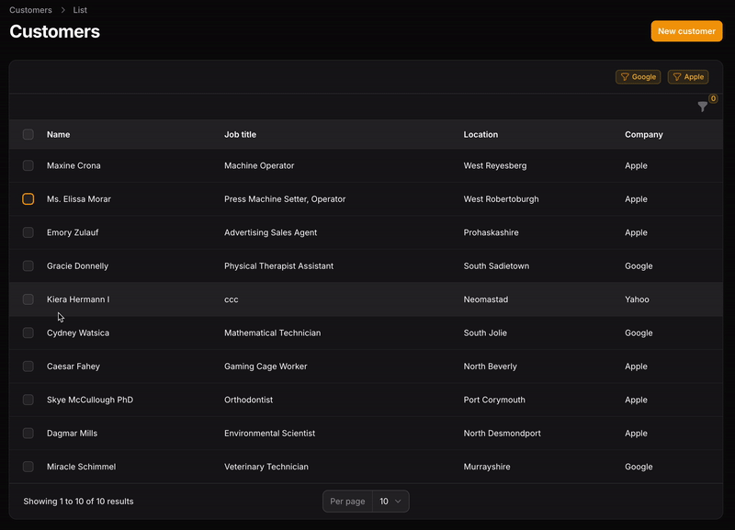This screenshot has width=735, height=530.
Task: Open the table filters funnel icon
Action: coord(702,107)
